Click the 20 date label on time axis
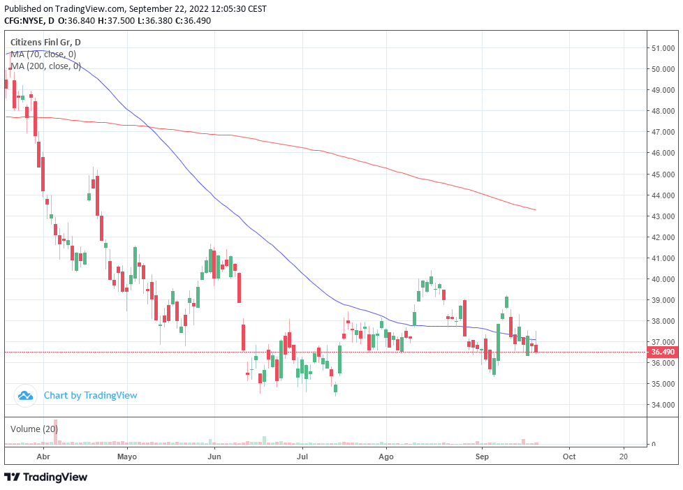This screenshot has width=683, height=490. point(624,456)
